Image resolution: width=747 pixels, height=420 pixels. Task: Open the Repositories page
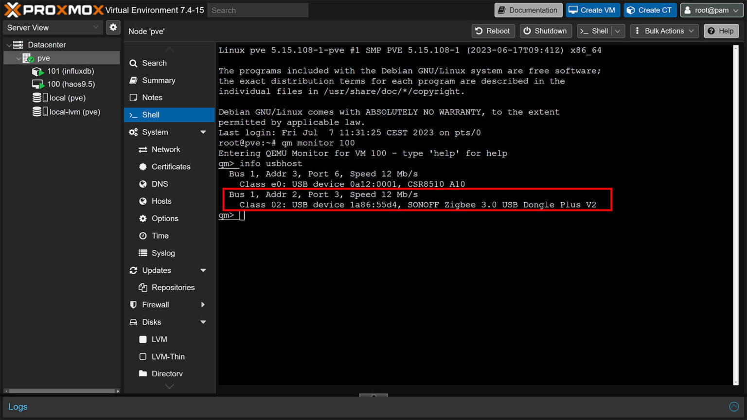pos(173,287)
